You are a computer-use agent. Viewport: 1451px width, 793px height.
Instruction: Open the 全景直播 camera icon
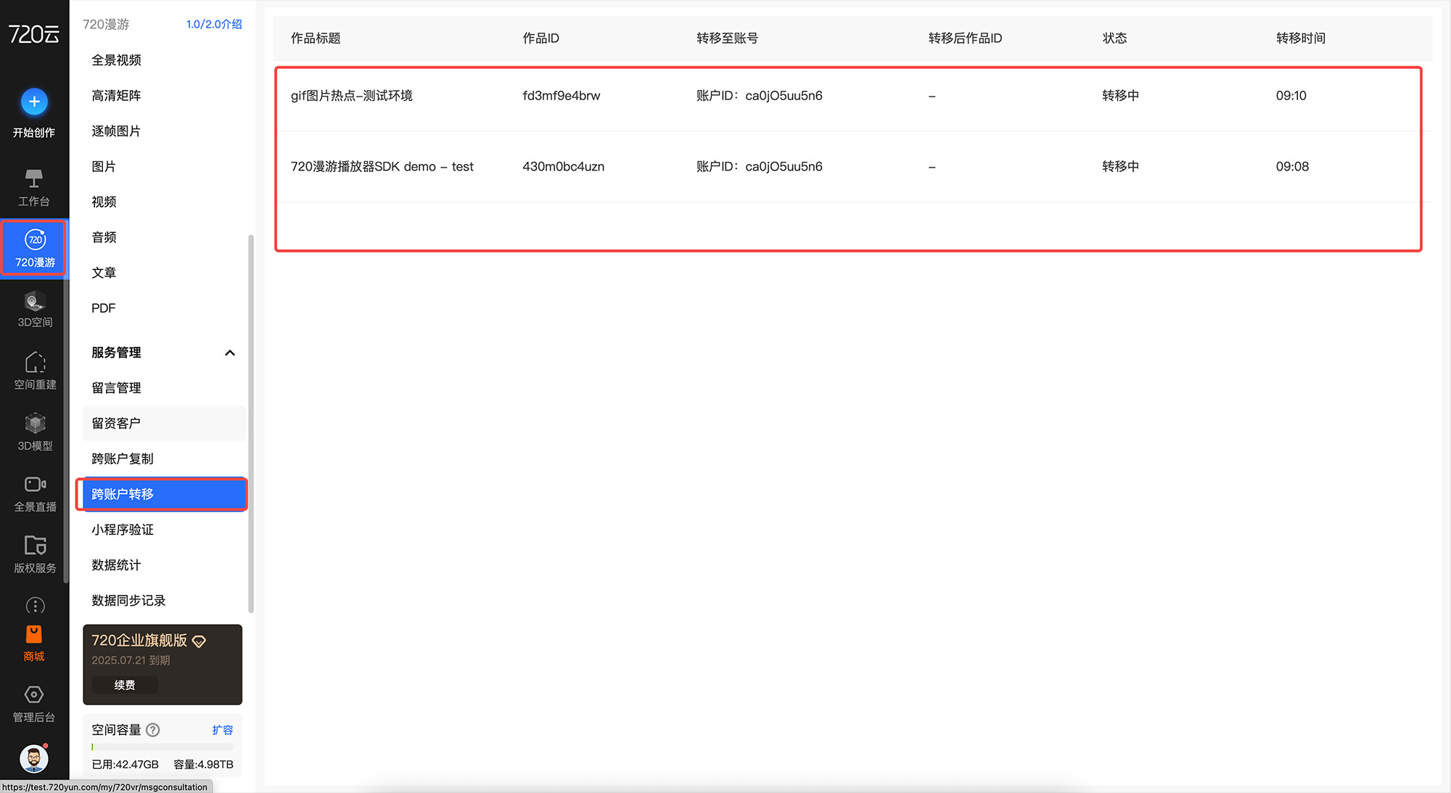coord(35,485)
